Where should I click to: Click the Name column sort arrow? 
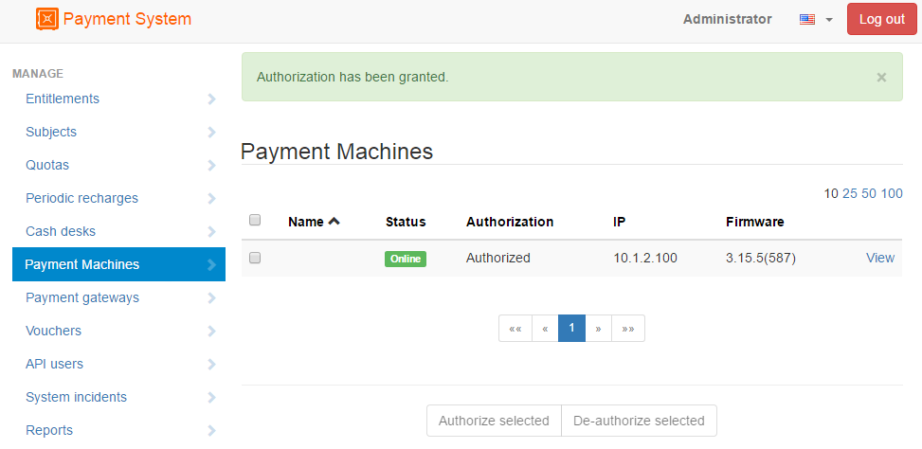pyautogui.click(x=334, y=222)
